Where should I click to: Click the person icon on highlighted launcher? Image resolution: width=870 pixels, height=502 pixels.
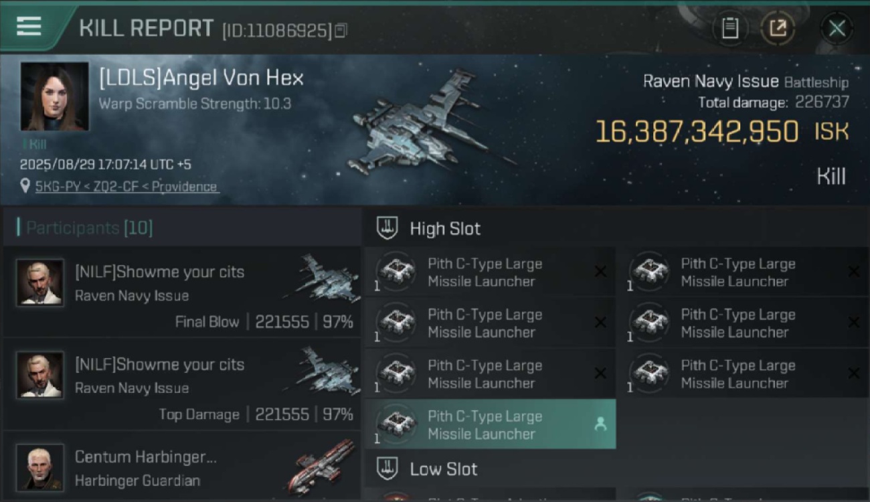click(x=600, y=424)
